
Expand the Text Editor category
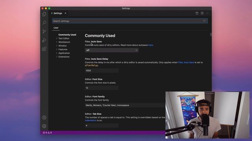(x=64, y=38)
